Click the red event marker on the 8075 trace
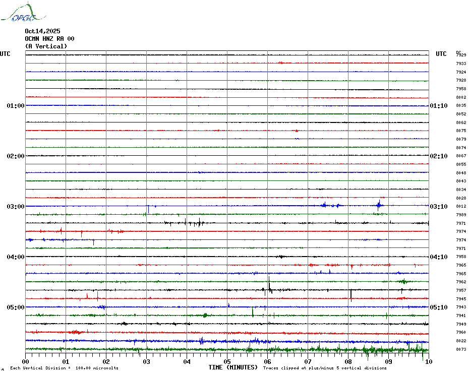469x375 pixels. click(x=297, y=131)
